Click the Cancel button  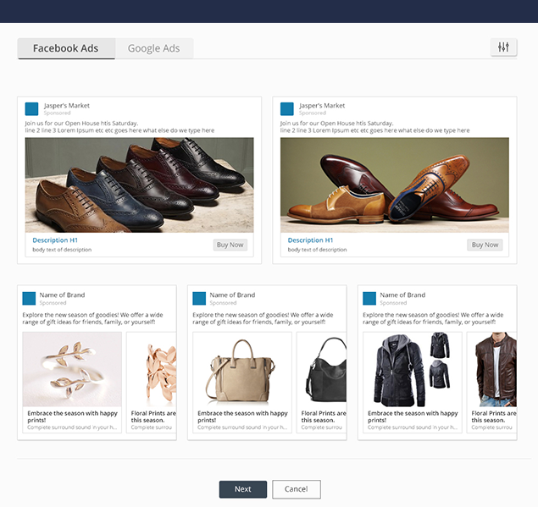coord(297,489)
